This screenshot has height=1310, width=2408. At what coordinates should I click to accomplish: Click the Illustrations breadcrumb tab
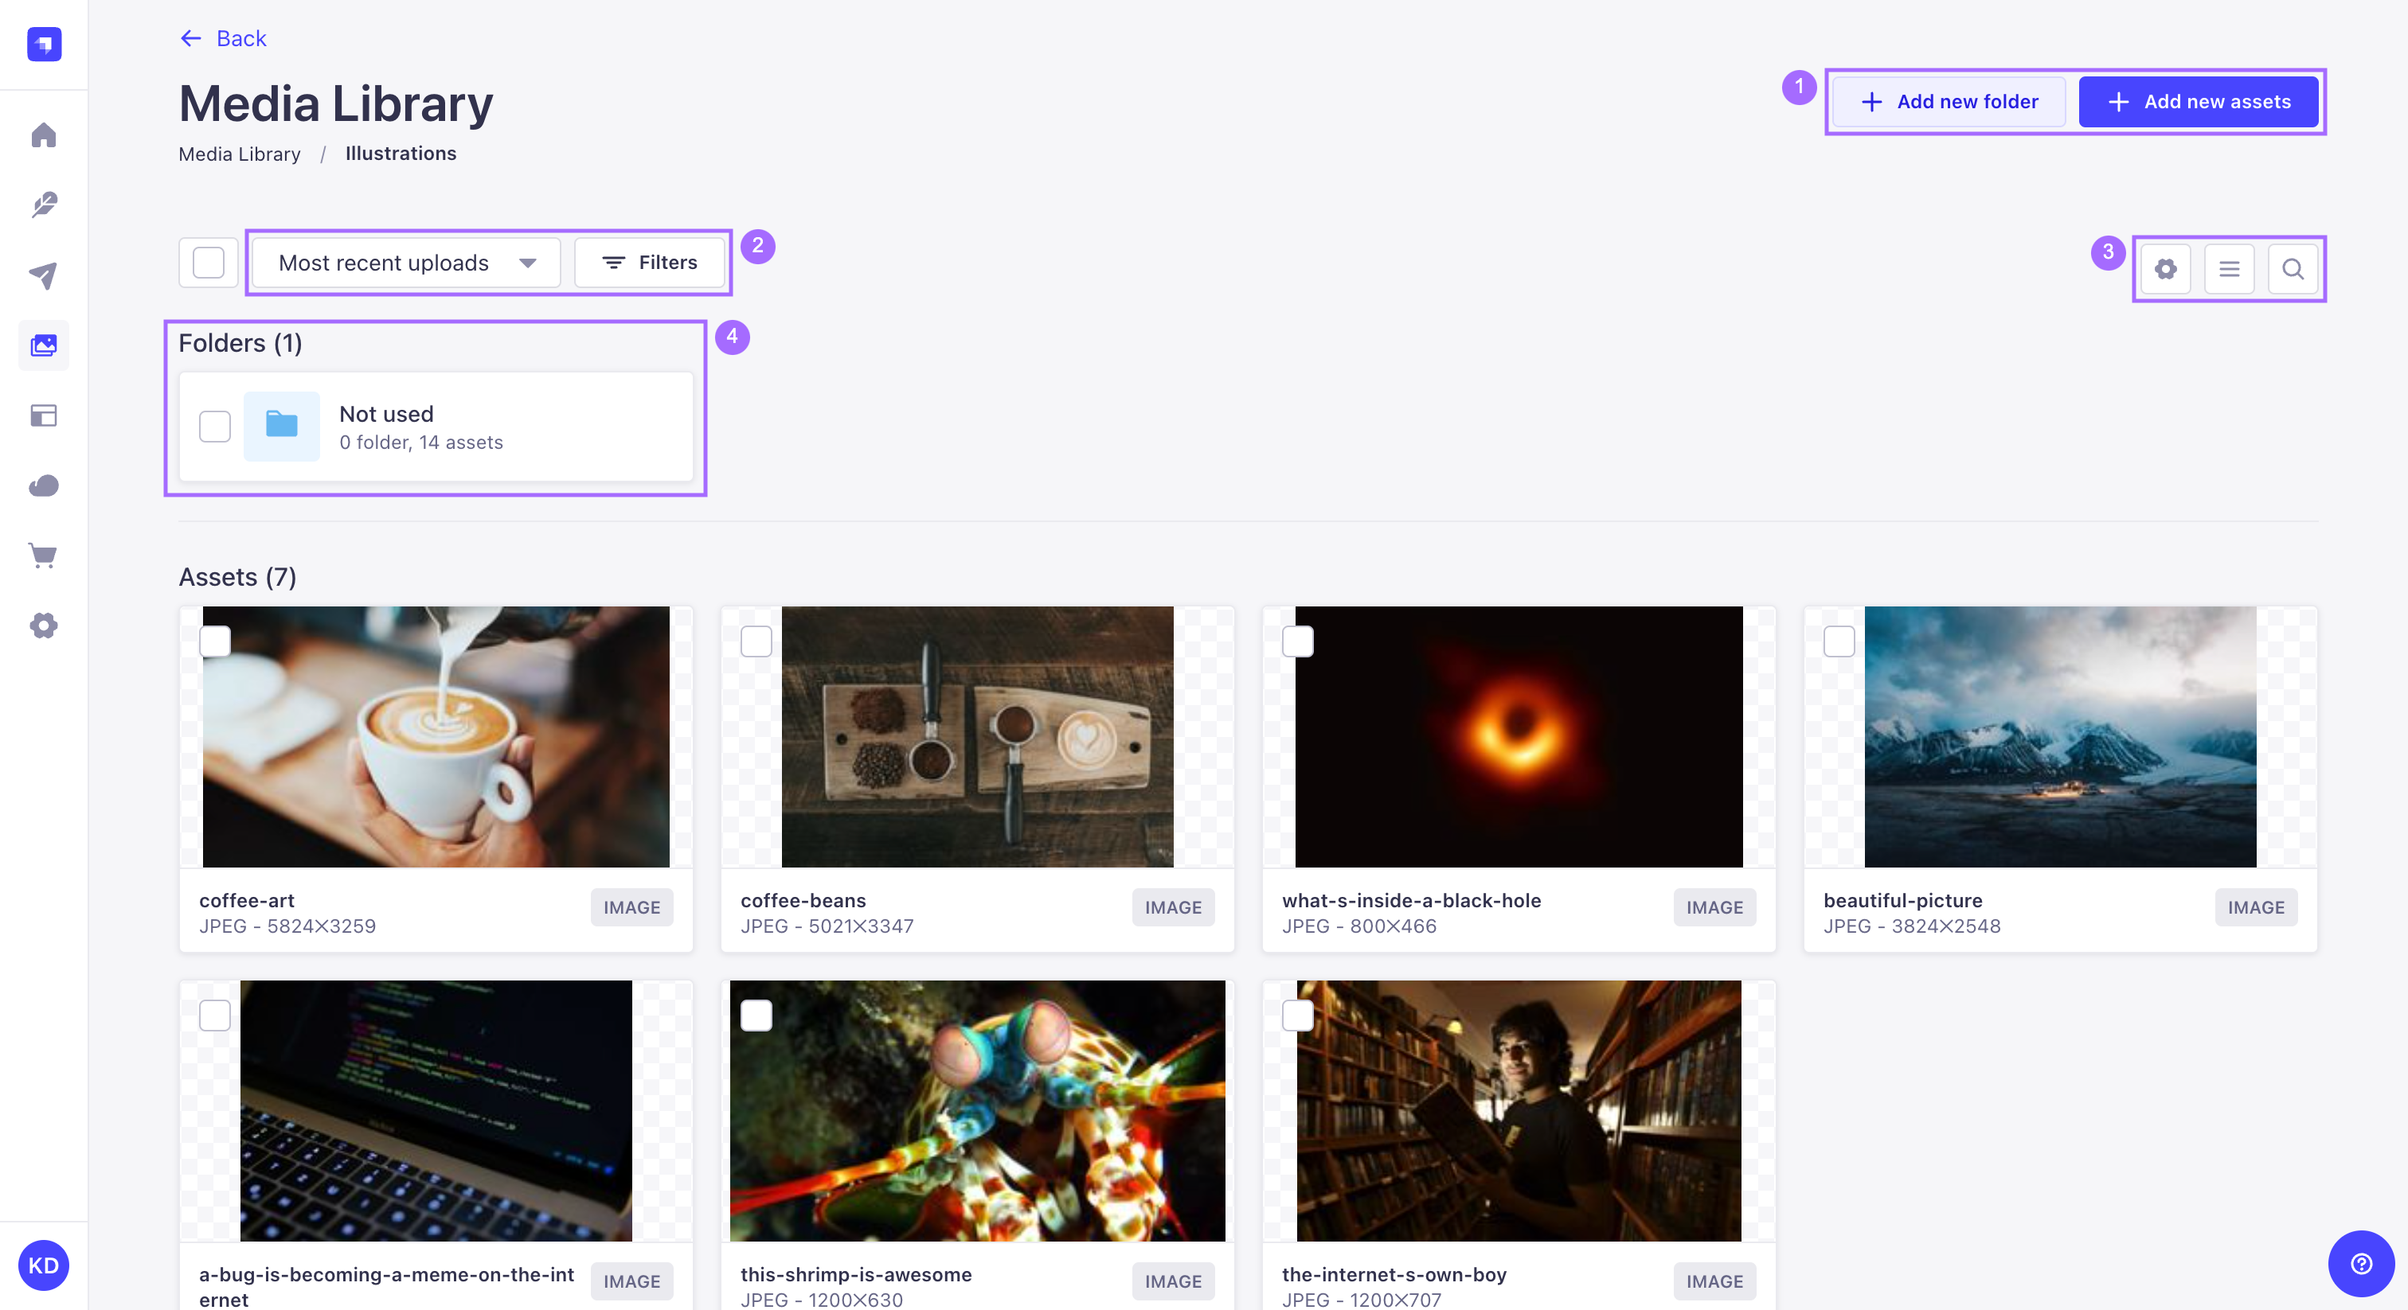(x=399, y=152)
